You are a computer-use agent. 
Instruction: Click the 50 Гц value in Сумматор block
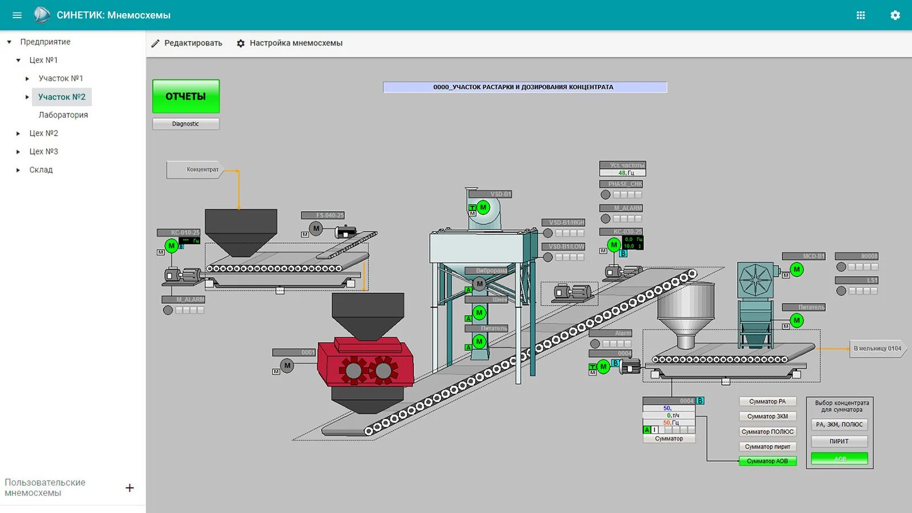click(669, 423)
